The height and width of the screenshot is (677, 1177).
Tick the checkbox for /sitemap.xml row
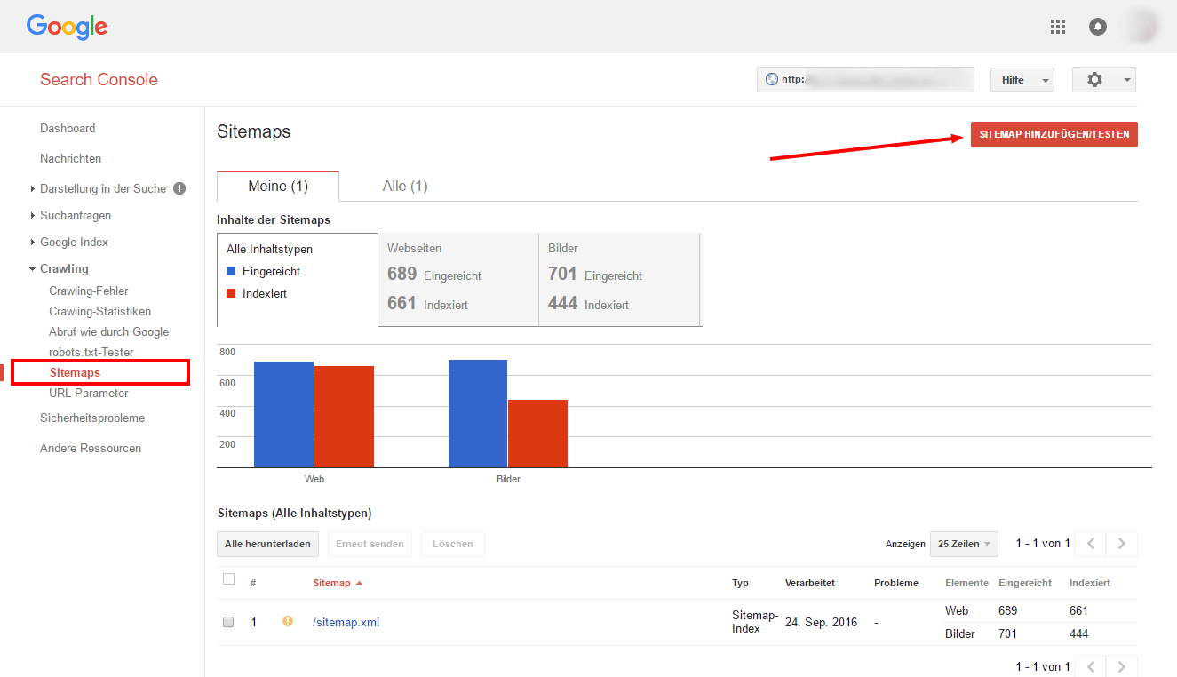click(x=228, y=622)
